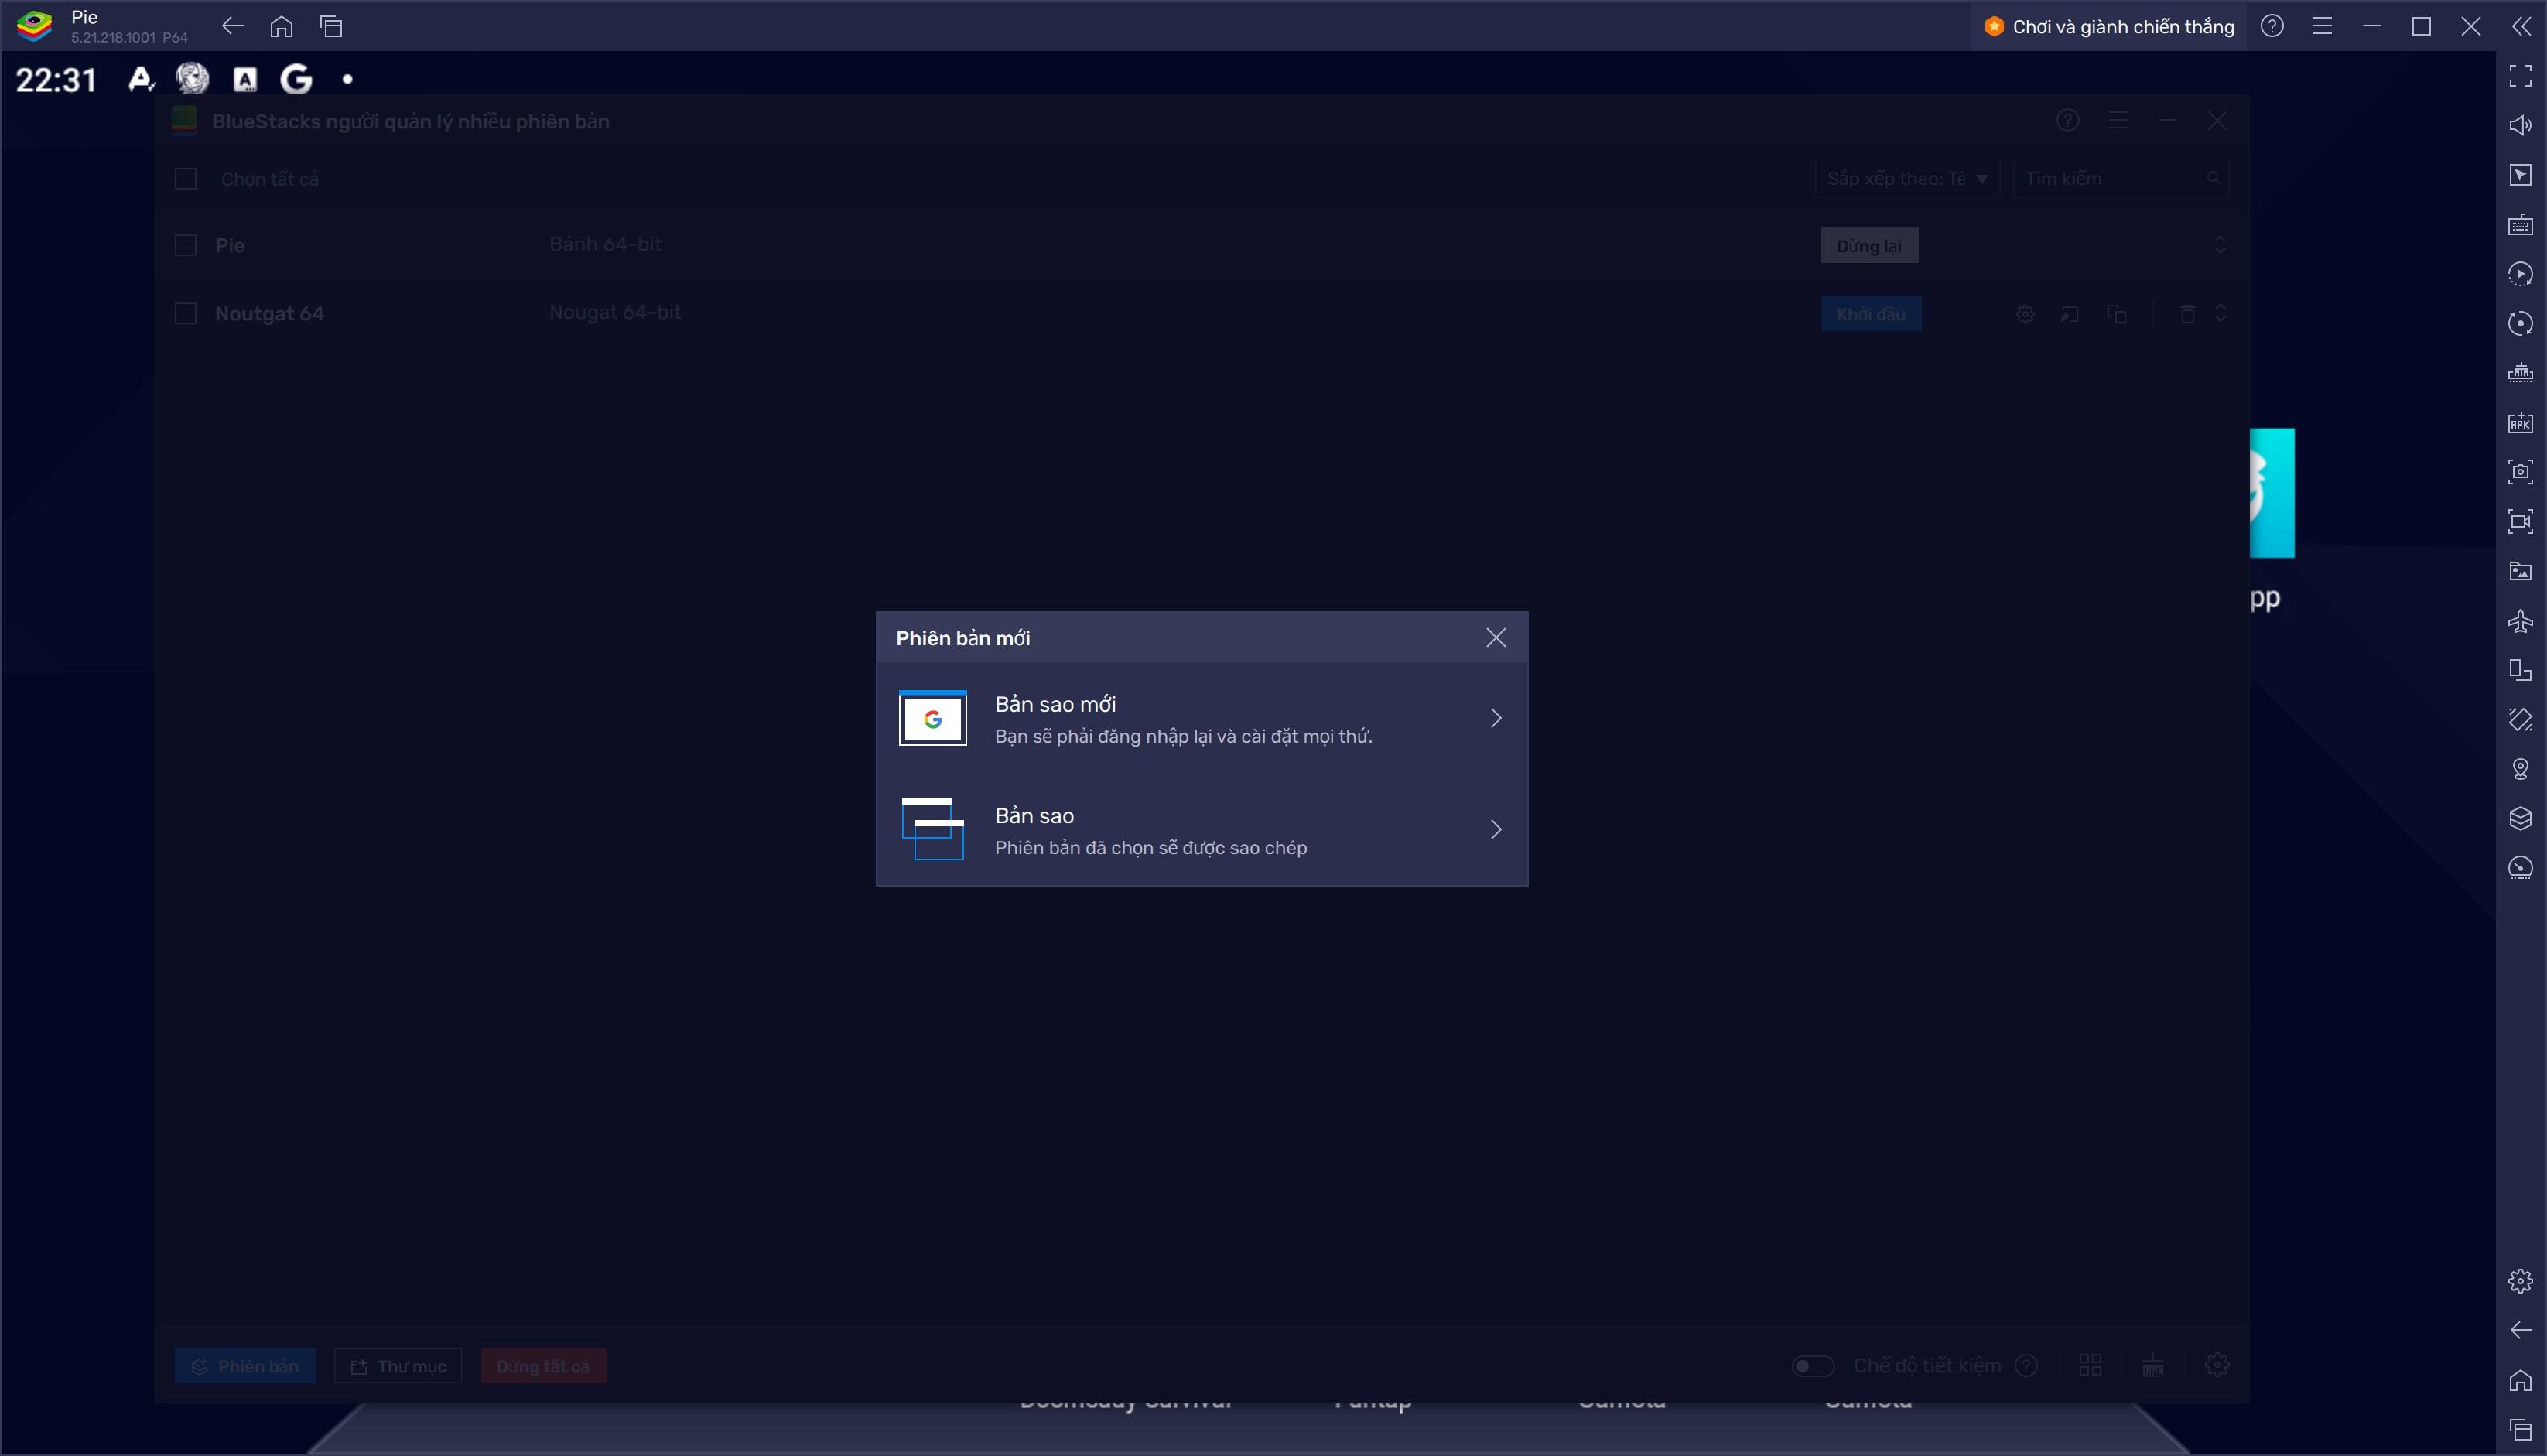Select Bản sao mới fresh instance option

(1201, 718)
